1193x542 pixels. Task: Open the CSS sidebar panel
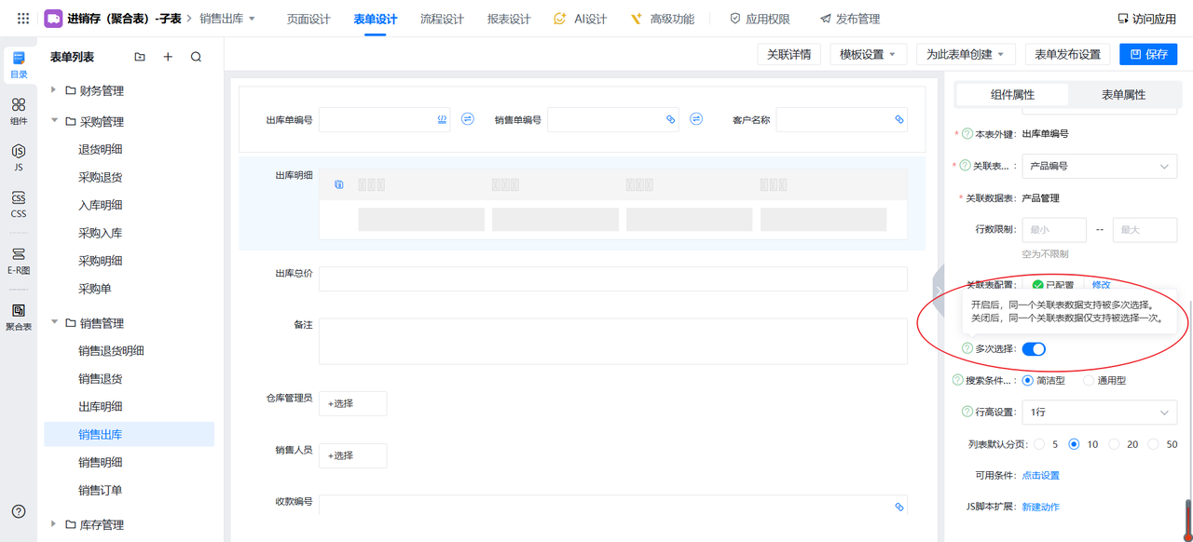pos(19,203)
